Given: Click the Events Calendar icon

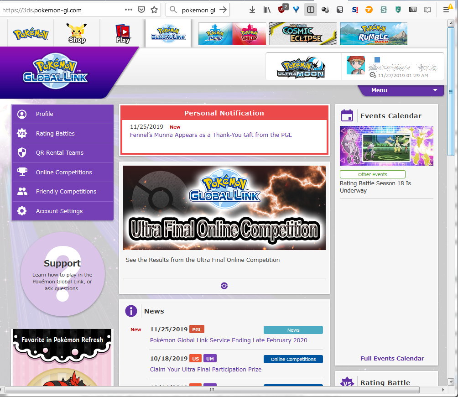Looking at the screenshot, I should [347, 115].
